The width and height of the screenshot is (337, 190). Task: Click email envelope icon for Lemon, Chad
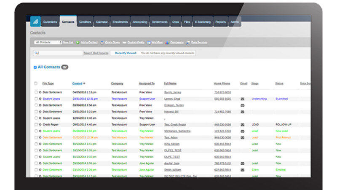click(x=242, y=99)
